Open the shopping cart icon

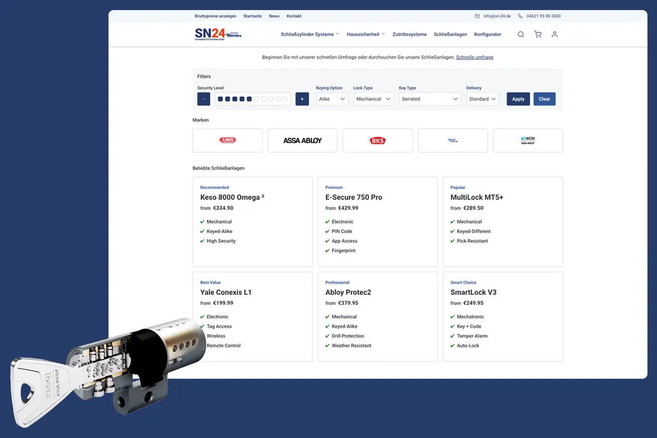pos(537,34)
